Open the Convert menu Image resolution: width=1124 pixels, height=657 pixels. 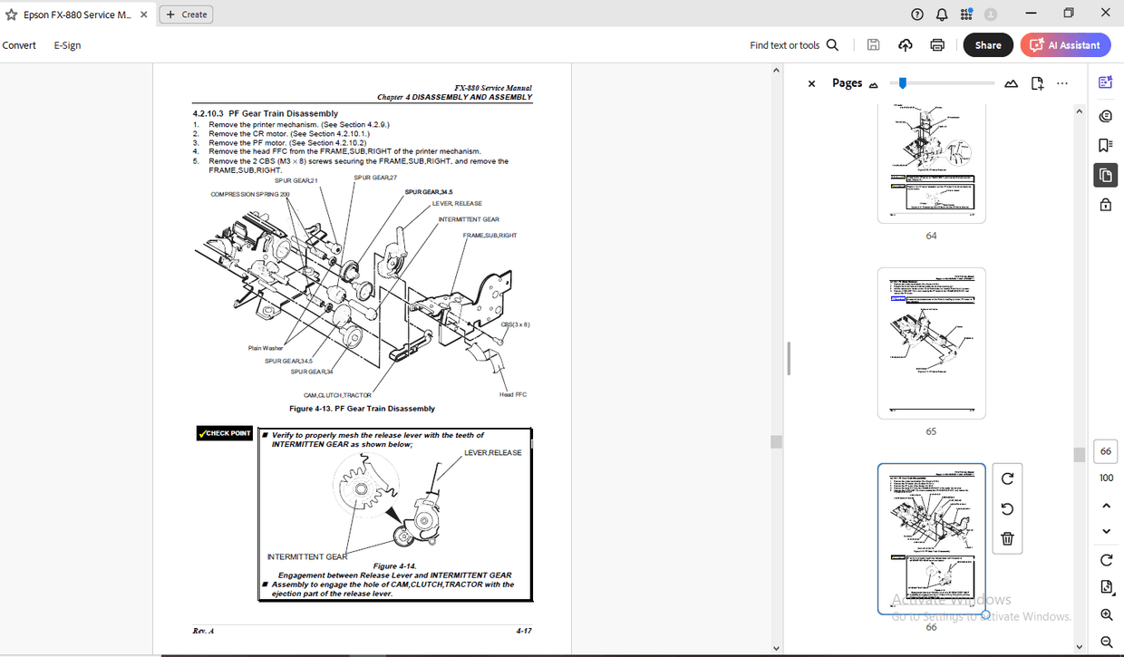pyautogui.click(x=19, y=45)
